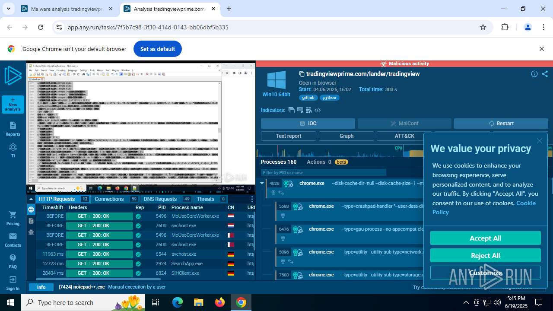Viewport: 553px width, 311px height.
Task: Click Filter by PID or name field
Action: tap(323, 172)
